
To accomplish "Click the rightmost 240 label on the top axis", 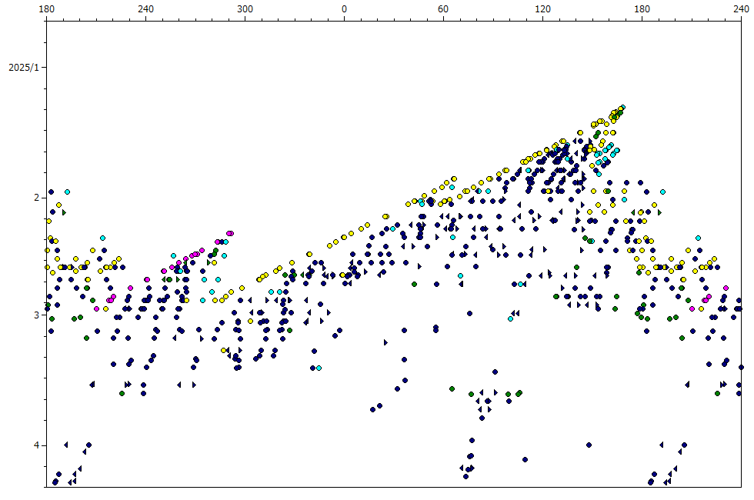I will (x=741, y=9).
